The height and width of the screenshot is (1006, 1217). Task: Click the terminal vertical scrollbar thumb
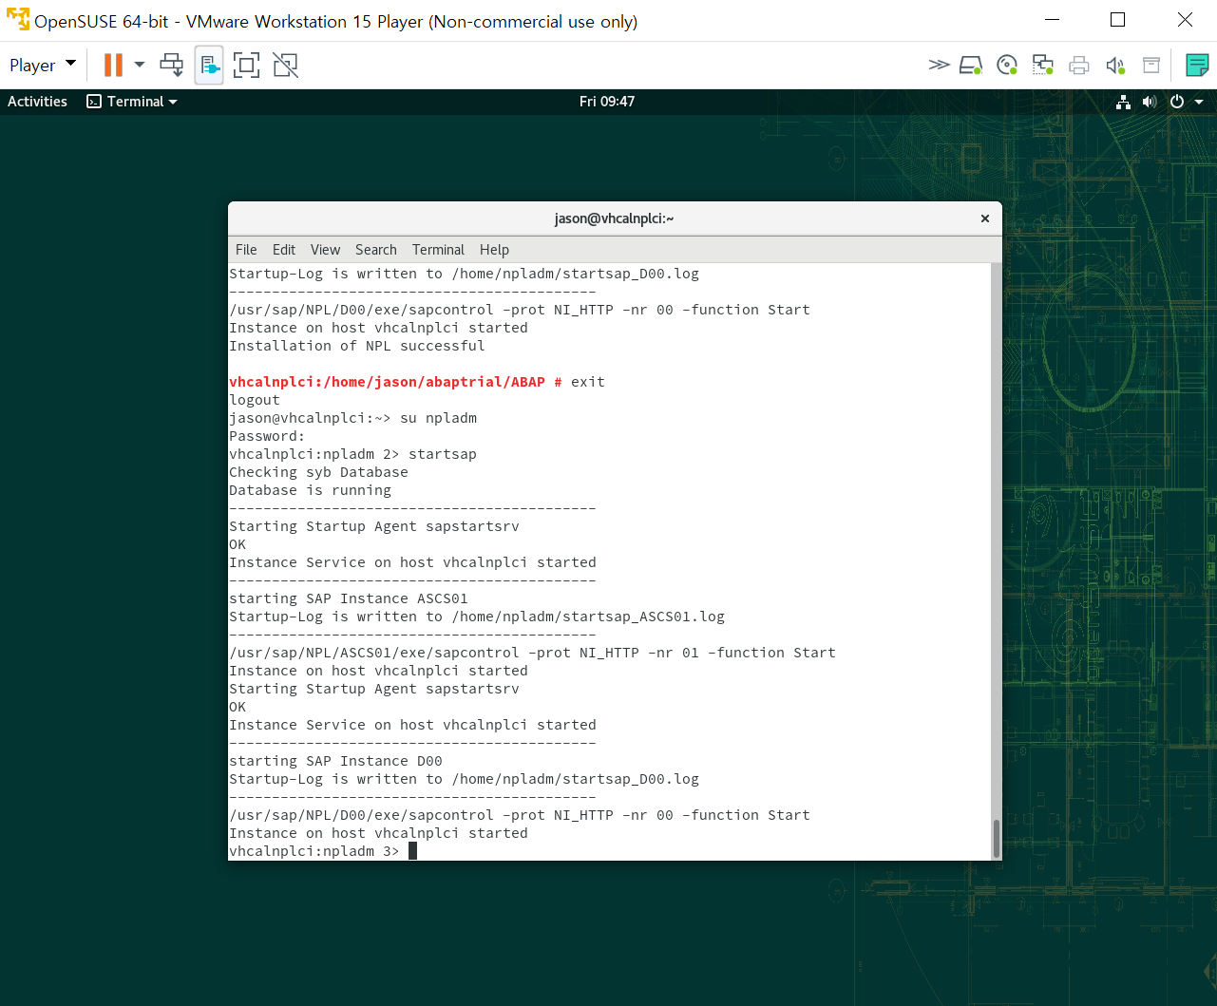click(x=996, y=838)
